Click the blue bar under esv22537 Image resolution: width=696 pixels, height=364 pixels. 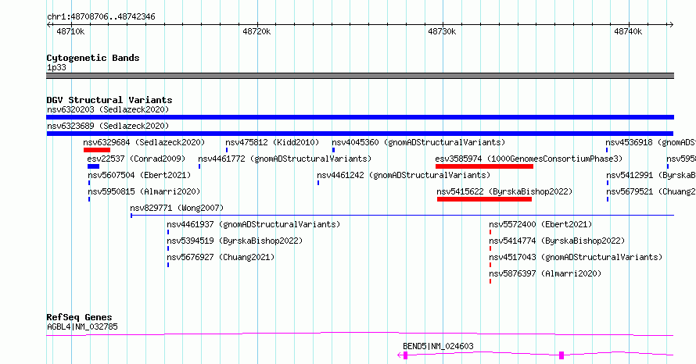[x=93, y=166]
